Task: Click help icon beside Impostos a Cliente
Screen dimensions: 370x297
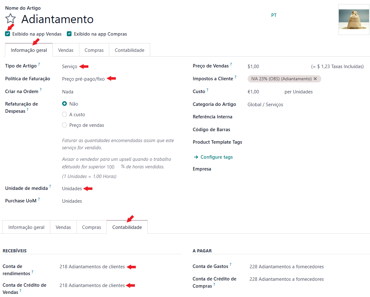Action: click(235, 77)
